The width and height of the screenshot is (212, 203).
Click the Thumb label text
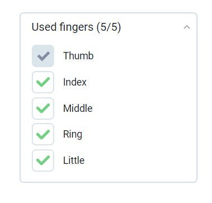click(78, 56)
